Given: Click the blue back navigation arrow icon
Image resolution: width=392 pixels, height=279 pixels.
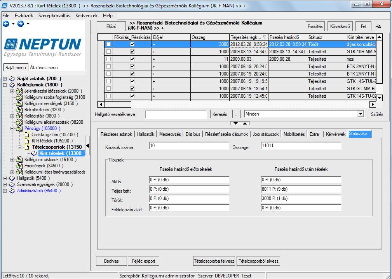Looking at the screenshot, I should click(x=6, y=24).
